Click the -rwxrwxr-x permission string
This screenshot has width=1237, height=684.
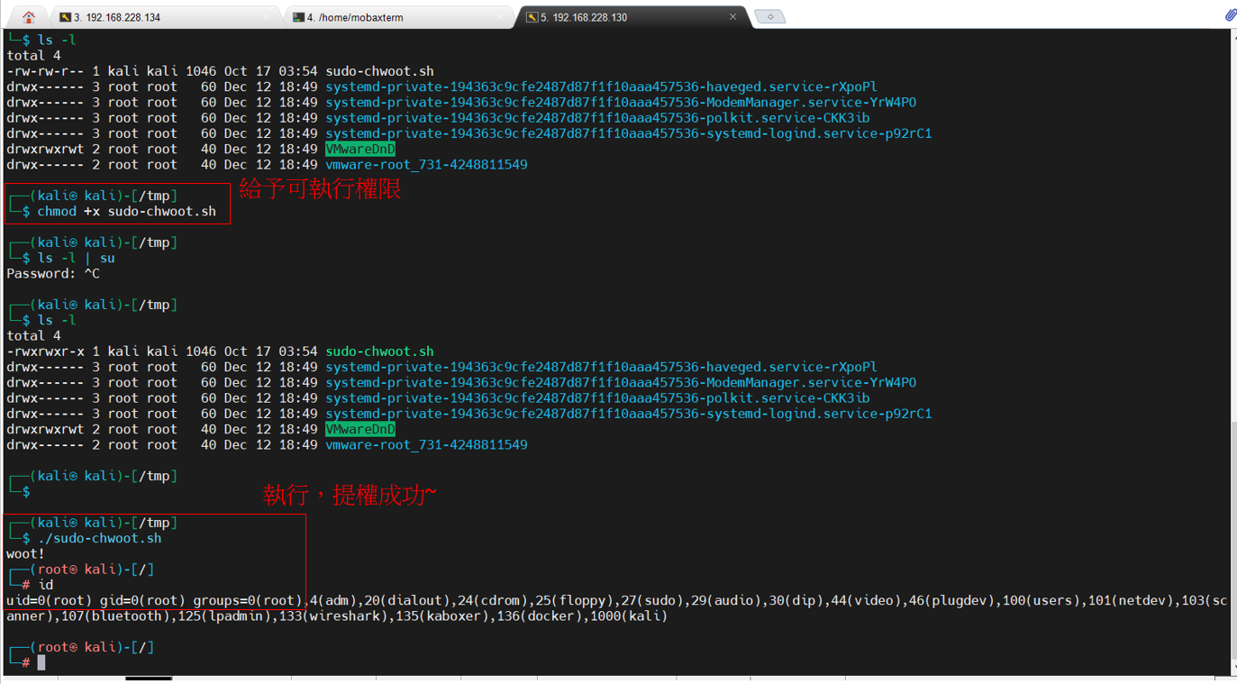click(x=45, y=351)
